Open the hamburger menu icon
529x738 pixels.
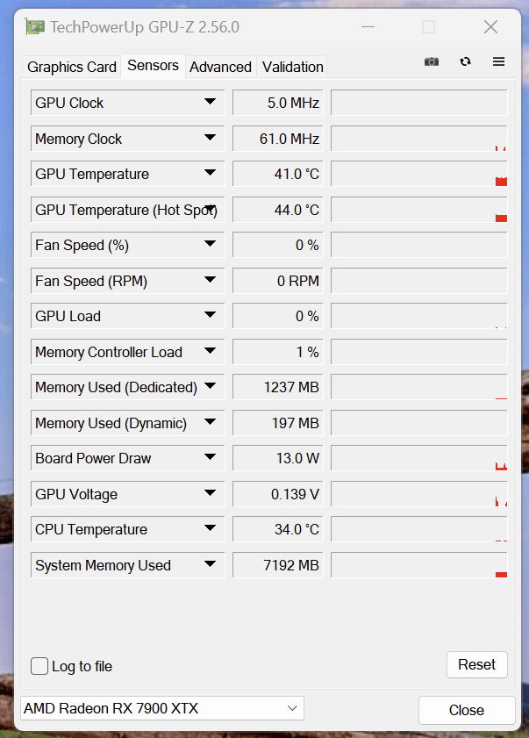(498, 61)
